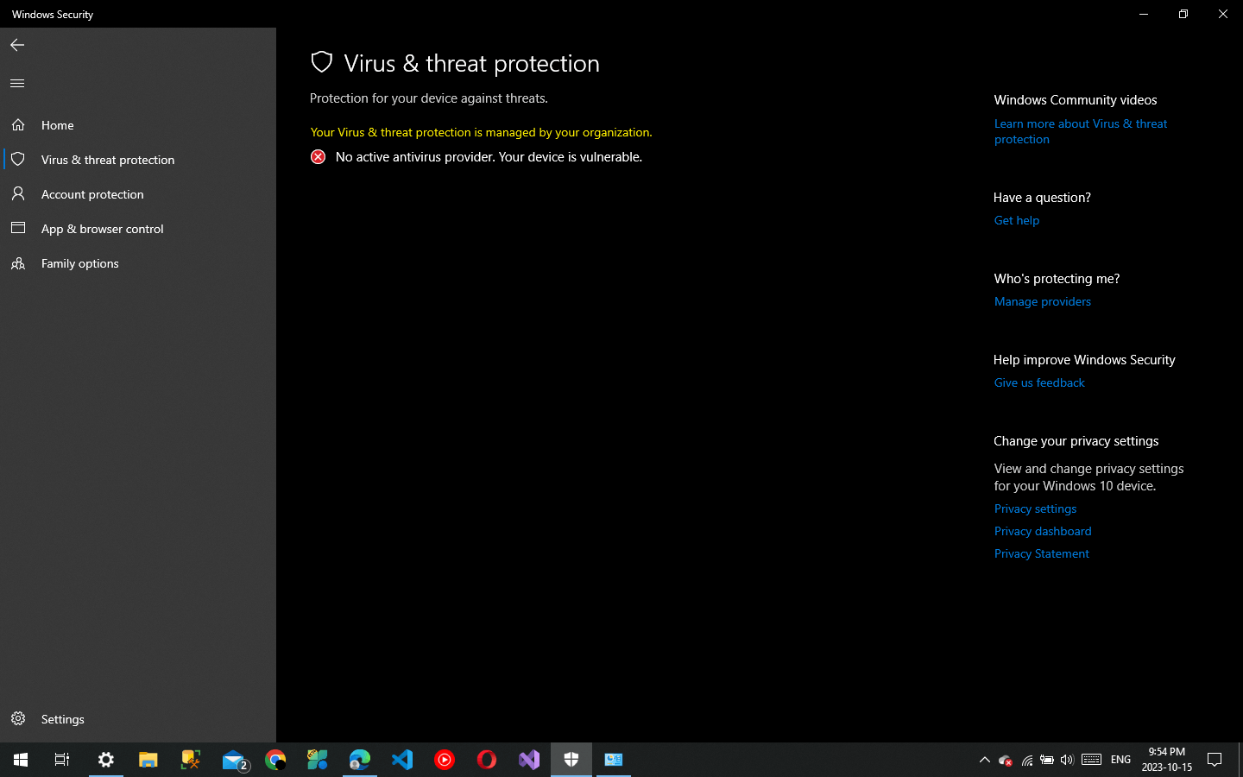Open Windows Security Settings at sidebar bottom
The image size is (1243, 777).
138,719
